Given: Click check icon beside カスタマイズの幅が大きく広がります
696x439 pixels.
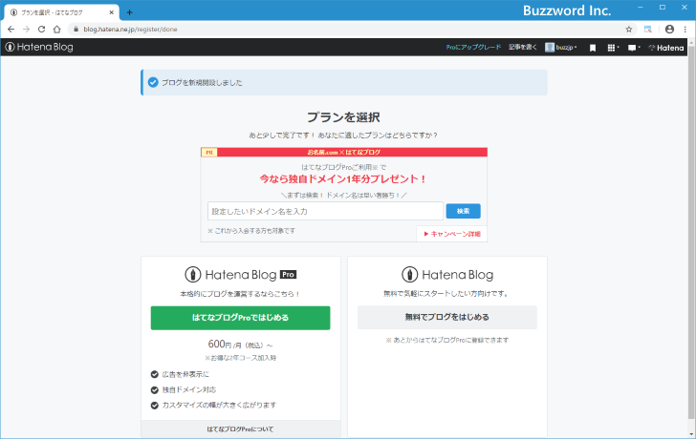Looking at the screenshot, I should 155,406.
